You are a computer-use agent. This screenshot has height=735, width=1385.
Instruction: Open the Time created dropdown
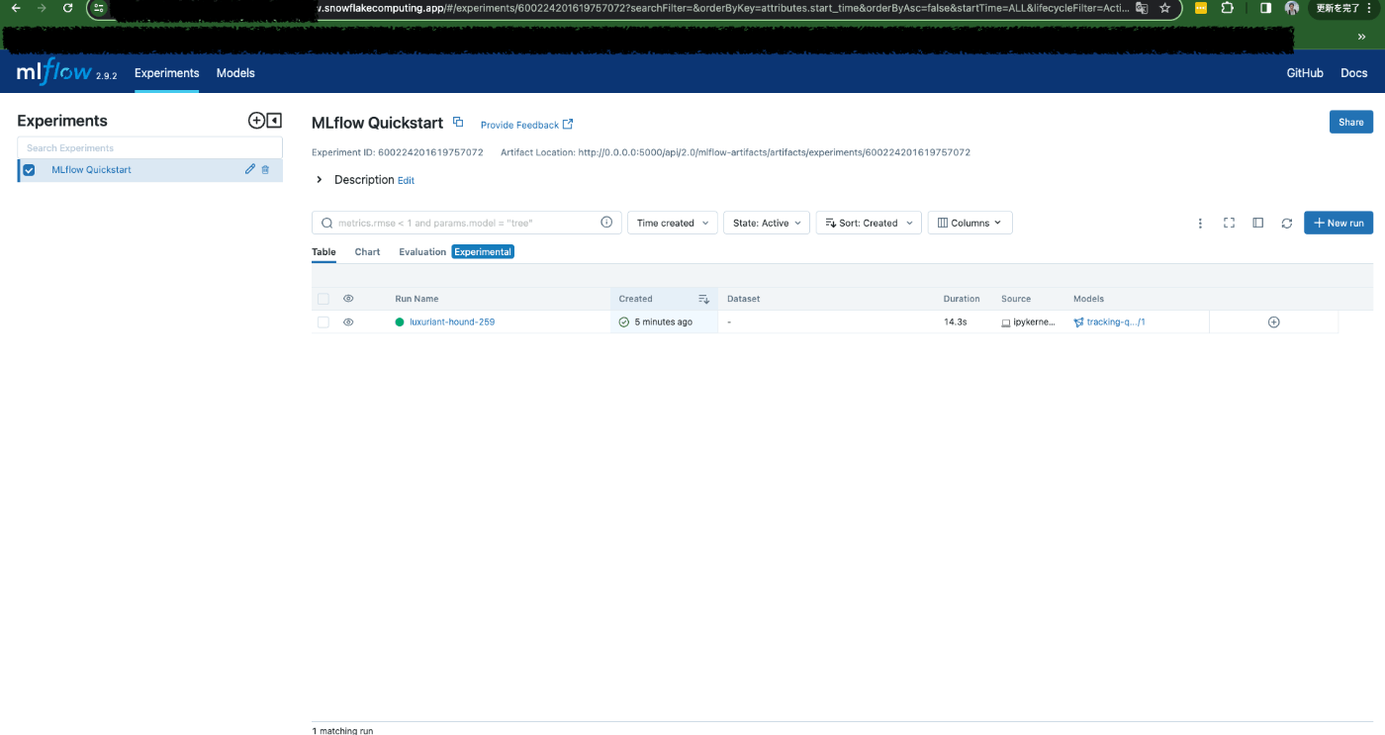tap(673, 223)
